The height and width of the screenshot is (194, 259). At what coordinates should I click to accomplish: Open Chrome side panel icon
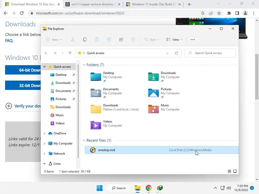(x=237, y=13)
